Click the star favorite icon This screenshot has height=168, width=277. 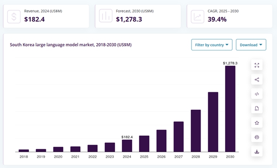coord(257,123)
